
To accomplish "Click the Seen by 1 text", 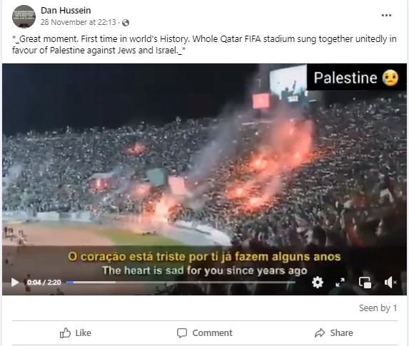I will click(x=378, y=308).
